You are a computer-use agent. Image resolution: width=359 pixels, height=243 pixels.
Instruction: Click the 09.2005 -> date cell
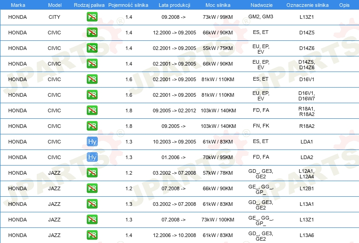pos(174,126)
